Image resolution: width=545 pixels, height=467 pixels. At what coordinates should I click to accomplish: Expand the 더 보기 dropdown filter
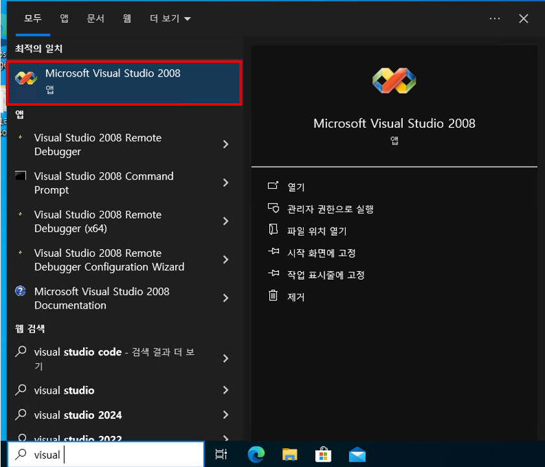[x=170, y=19]
